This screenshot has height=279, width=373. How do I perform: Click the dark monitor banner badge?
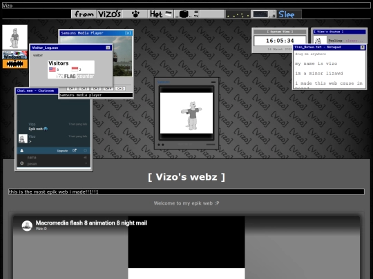pyautogui.click(x=264, y=14)
